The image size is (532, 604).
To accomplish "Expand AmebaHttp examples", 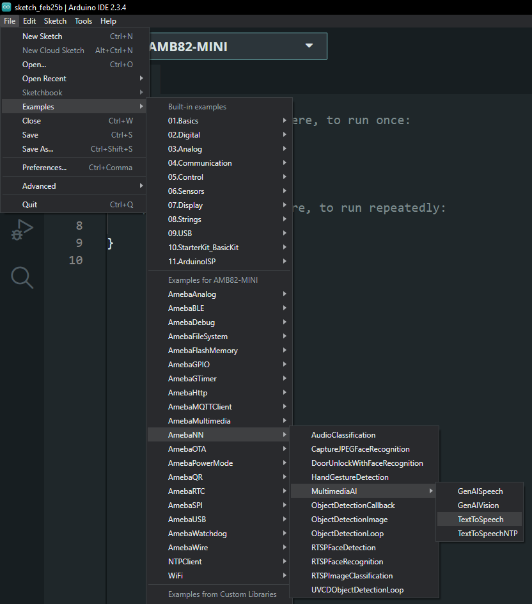I will 219,393.
